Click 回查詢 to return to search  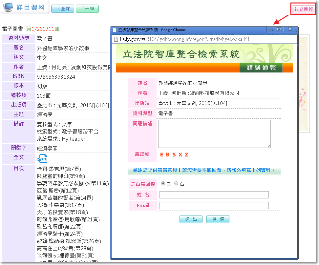pyautogui.click(x=62, y=9)
